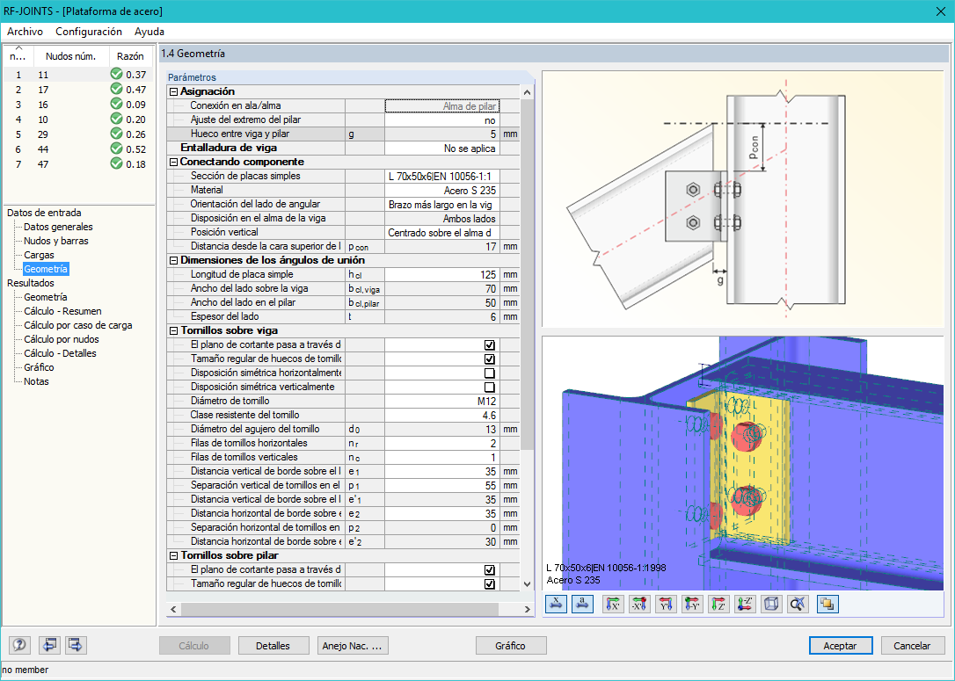Image resolution: width=955 pixels, height=681 pixels.
Task: Sort by the 'Nudos núm.' column header
Action: pos(70,56)
